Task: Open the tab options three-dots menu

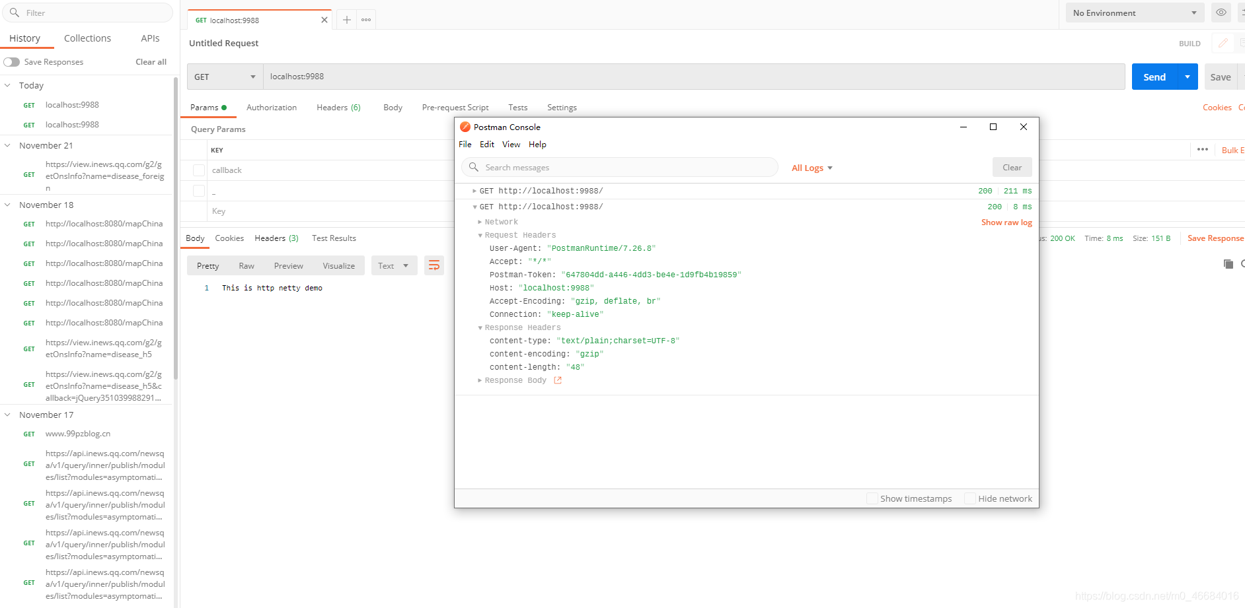Action: (366, 20)
